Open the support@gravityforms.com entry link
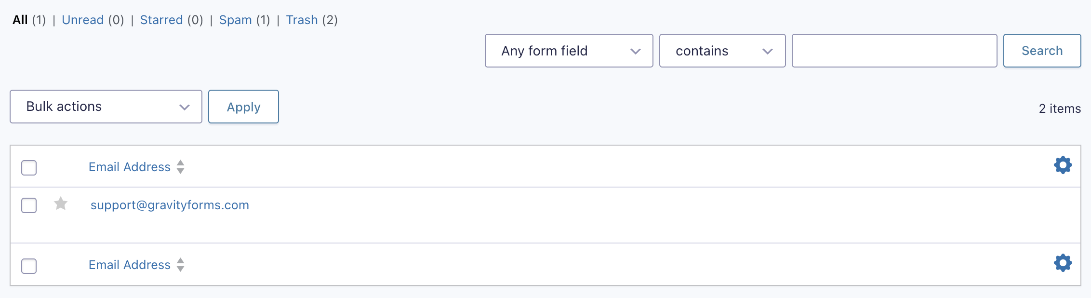The height and width of the screenshot is (298, 1091). coord(170,205)
